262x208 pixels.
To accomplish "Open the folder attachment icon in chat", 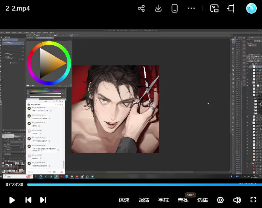I will click(x=54, y=172).
